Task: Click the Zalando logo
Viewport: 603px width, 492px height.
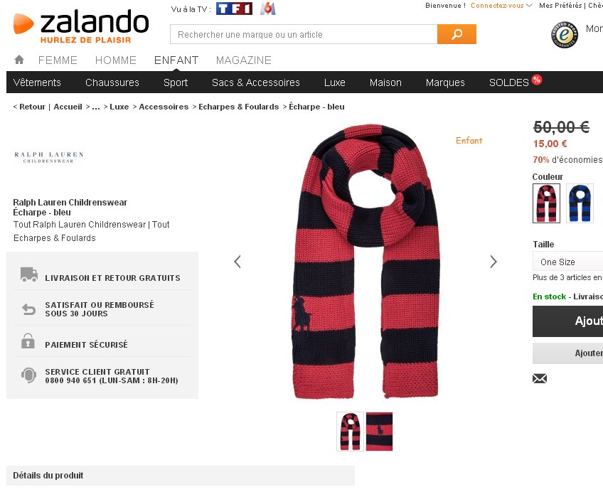Action: [x=81, y=26]
